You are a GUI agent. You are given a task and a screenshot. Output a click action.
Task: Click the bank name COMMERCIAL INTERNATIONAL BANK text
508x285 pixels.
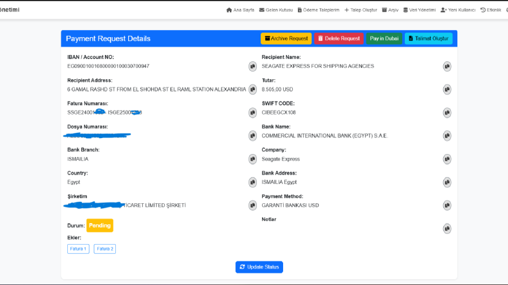click(325, 135)
